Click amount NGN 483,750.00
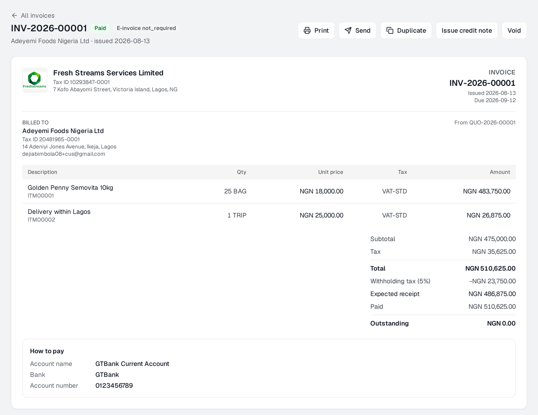Image resolution: width=538 pixels, height=415 pixels. [487, 192]
